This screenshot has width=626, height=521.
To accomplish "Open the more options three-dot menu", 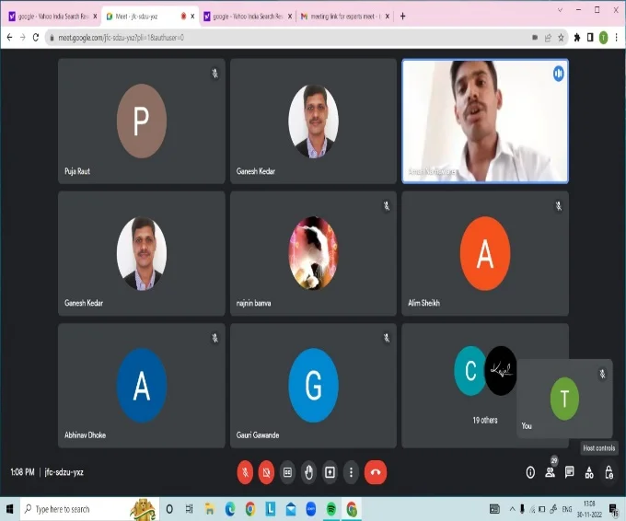I will [351, 472].
